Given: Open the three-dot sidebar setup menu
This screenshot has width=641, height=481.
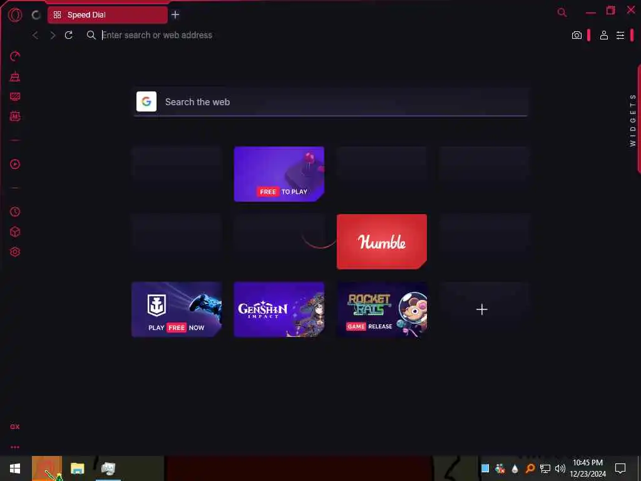Looking at the screenshot, I should pos(15,447).
